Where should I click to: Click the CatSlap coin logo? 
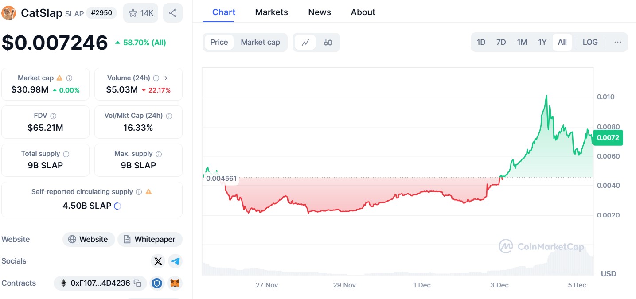pos(9,13)
